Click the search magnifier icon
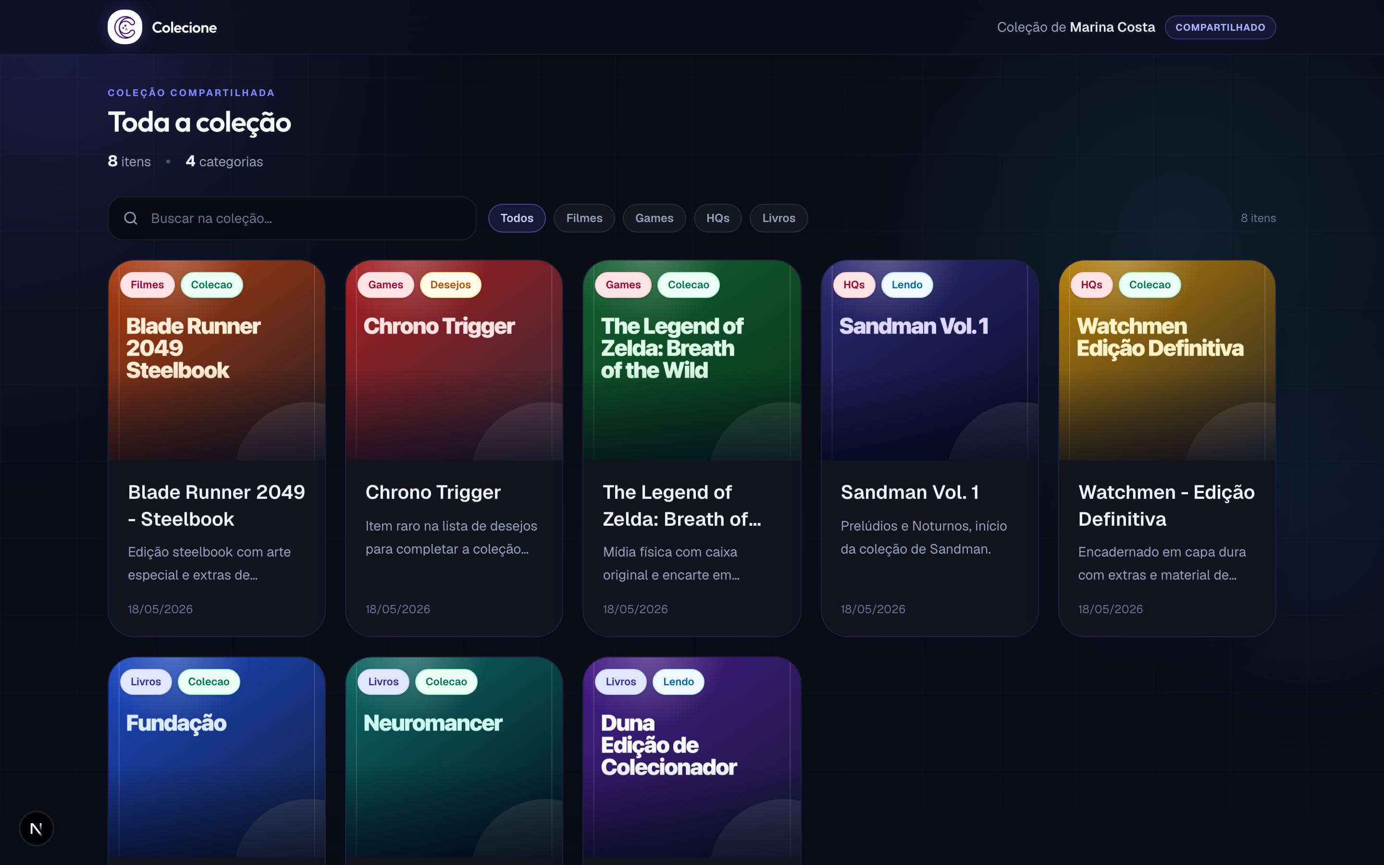The image size is (1384, 865). tap(131, 218)
